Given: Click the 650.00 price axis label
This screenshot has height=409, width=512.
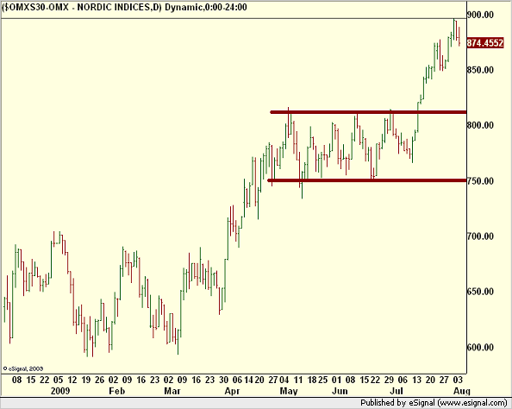Looking at the screenshot, I should 480,292.
